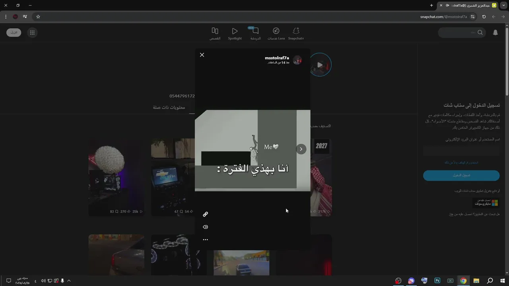Open the عدسات Lens tab
Image resolution: width=509 pixels, height=286 pixels.
click(x=276, y=34)
